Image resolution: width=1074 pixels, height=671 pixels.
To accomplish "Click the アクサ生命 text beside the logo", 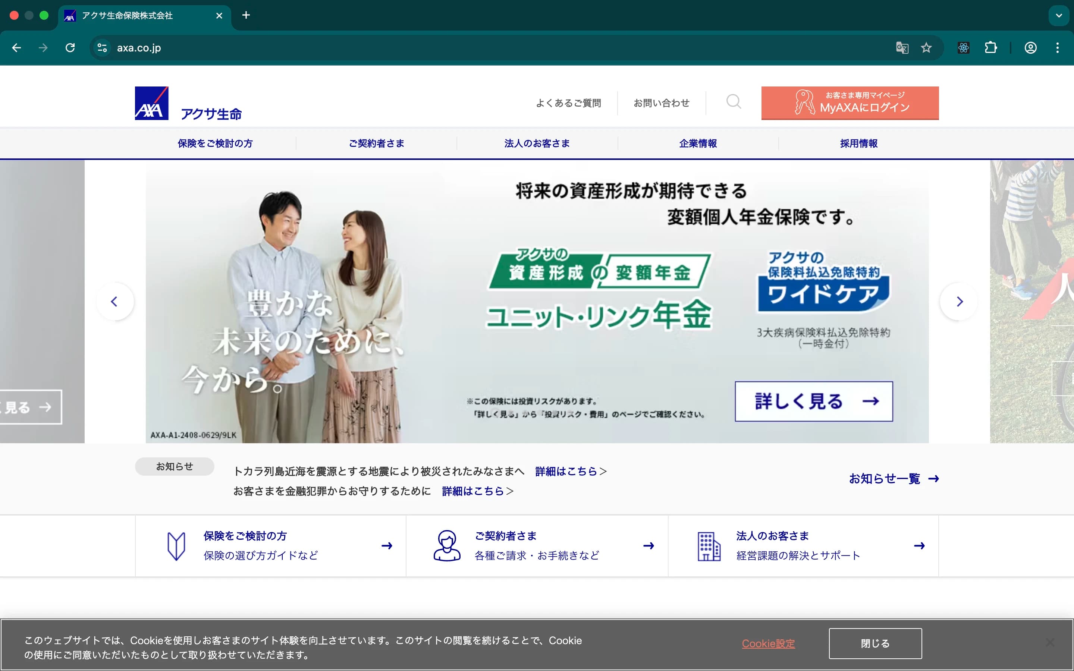I will coord(211,114).
